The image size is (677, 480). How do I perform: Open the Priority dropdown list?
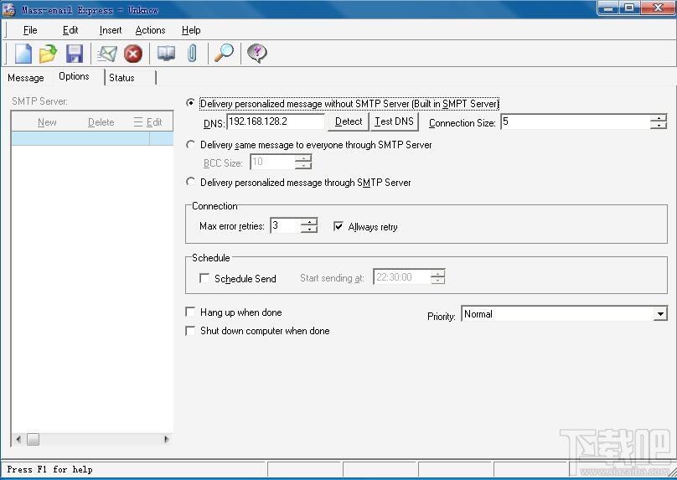[660, 314]
